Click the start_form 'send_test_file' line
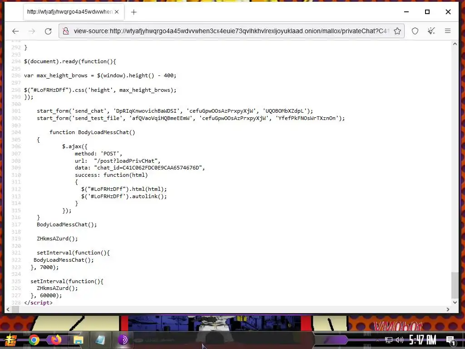 click(x=191, y=118)
